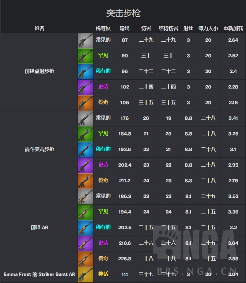Click the 输出 column header
The height and width of the screenshot is (283, 246).
click(x=125, y=28)
